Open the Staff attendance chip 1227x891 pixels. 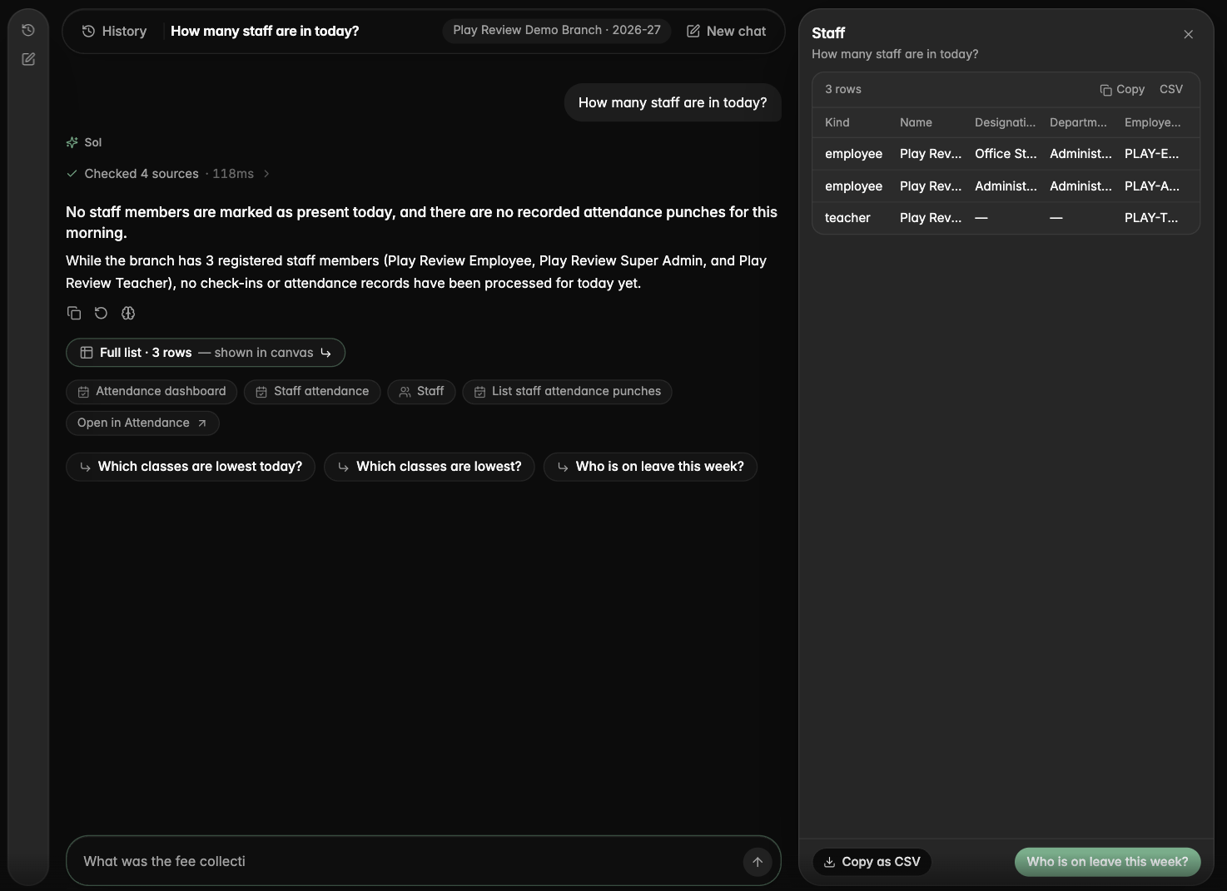pyautogui.click(x=312, y=392)
